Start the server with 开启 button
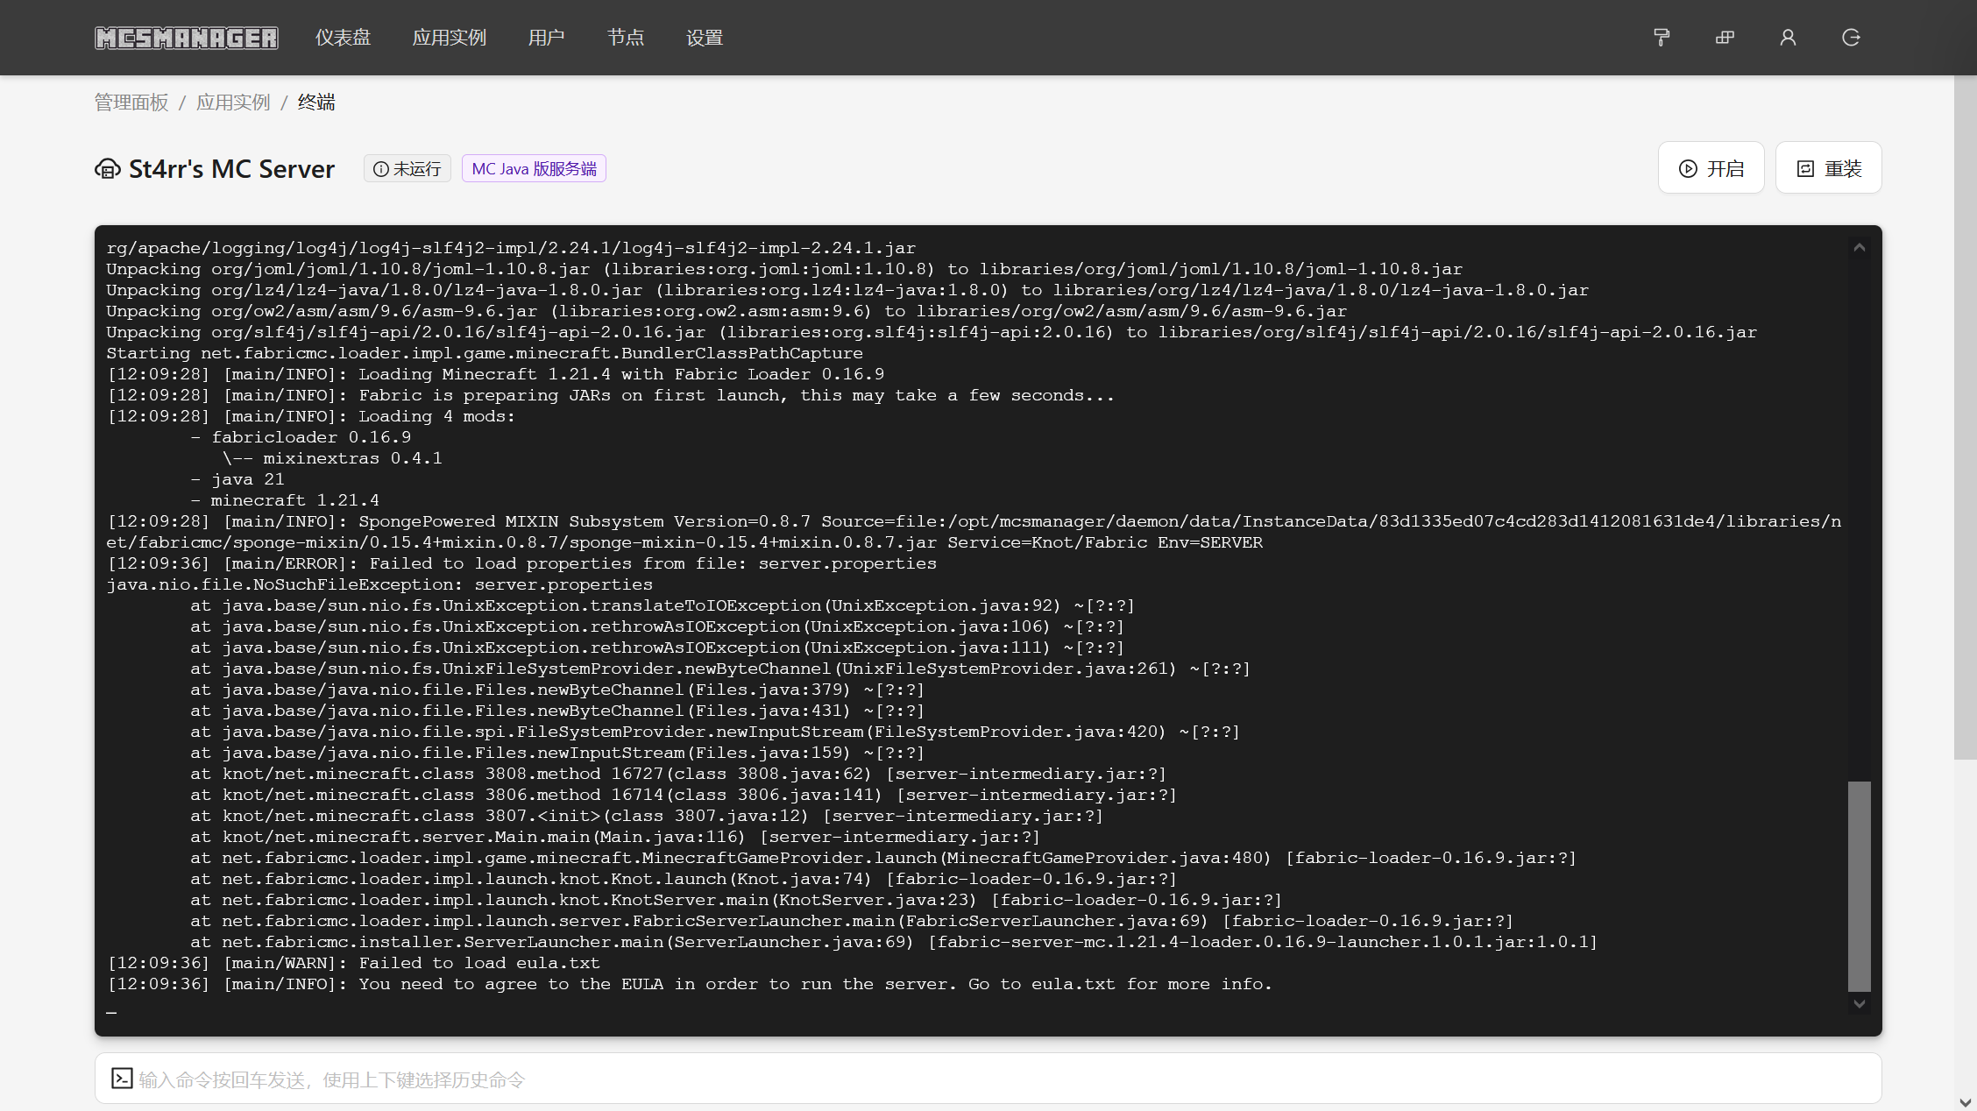Viewport: 1977px width, 1111px height. point(1711,168)
